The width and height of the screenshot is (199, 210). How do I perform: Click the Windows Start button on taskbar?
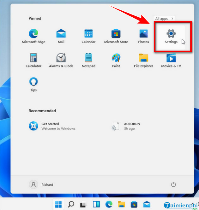58,204
